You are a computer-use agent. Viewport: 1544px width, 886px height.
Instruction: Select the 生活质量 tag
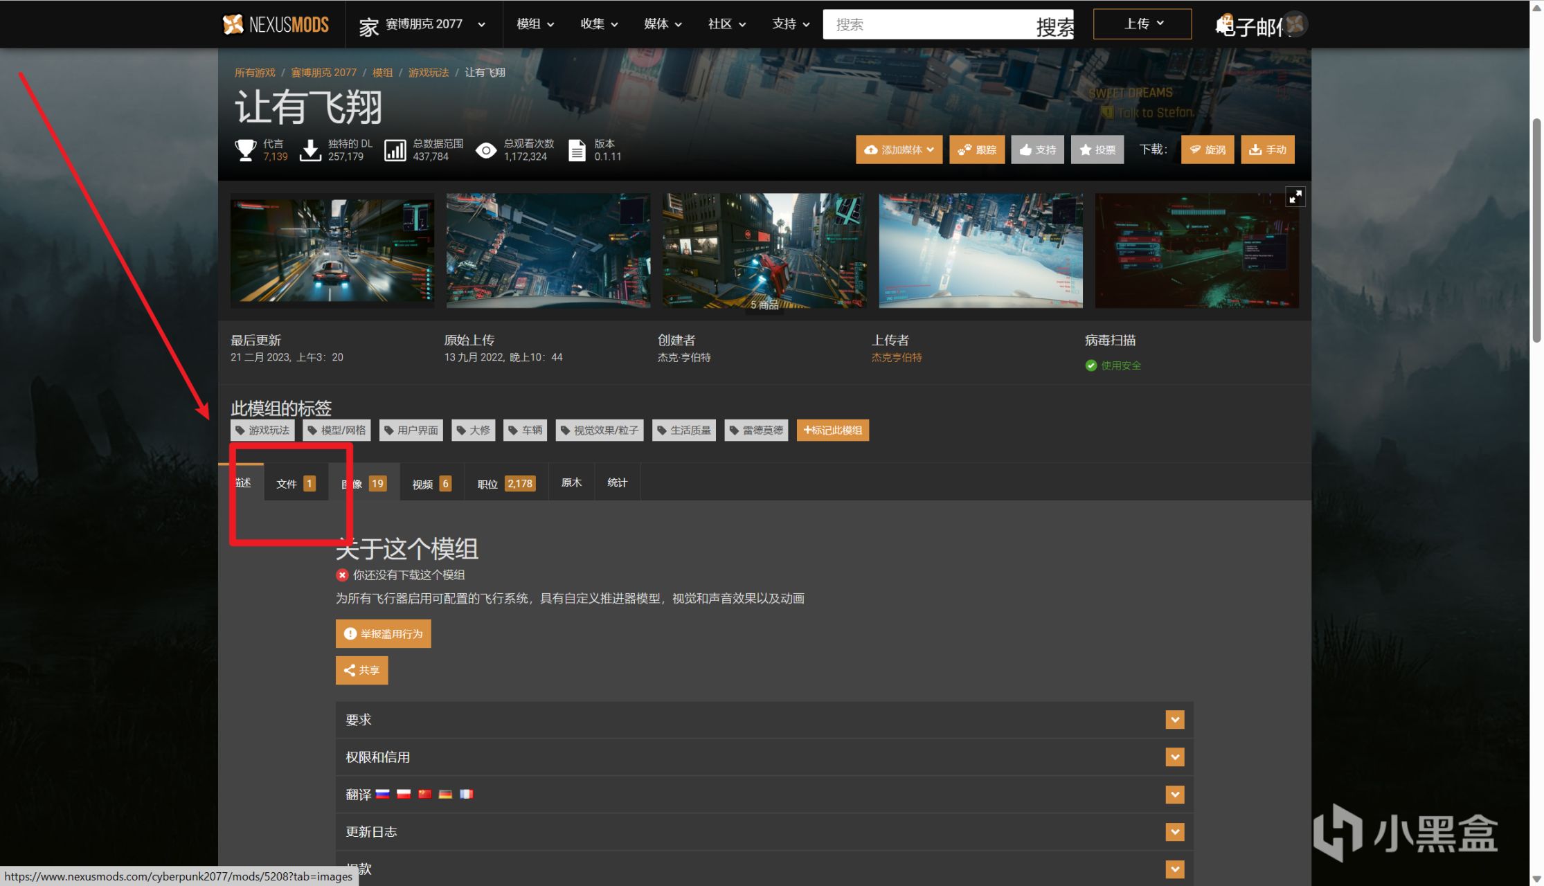point(684,431)
